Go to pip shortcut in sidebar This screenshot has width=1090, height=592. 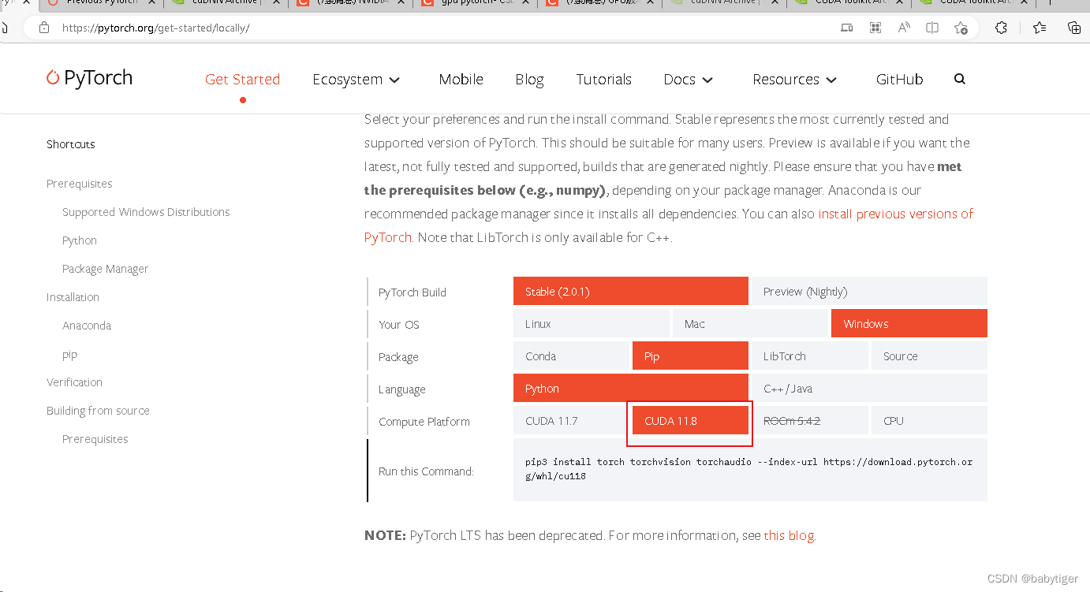70,355
